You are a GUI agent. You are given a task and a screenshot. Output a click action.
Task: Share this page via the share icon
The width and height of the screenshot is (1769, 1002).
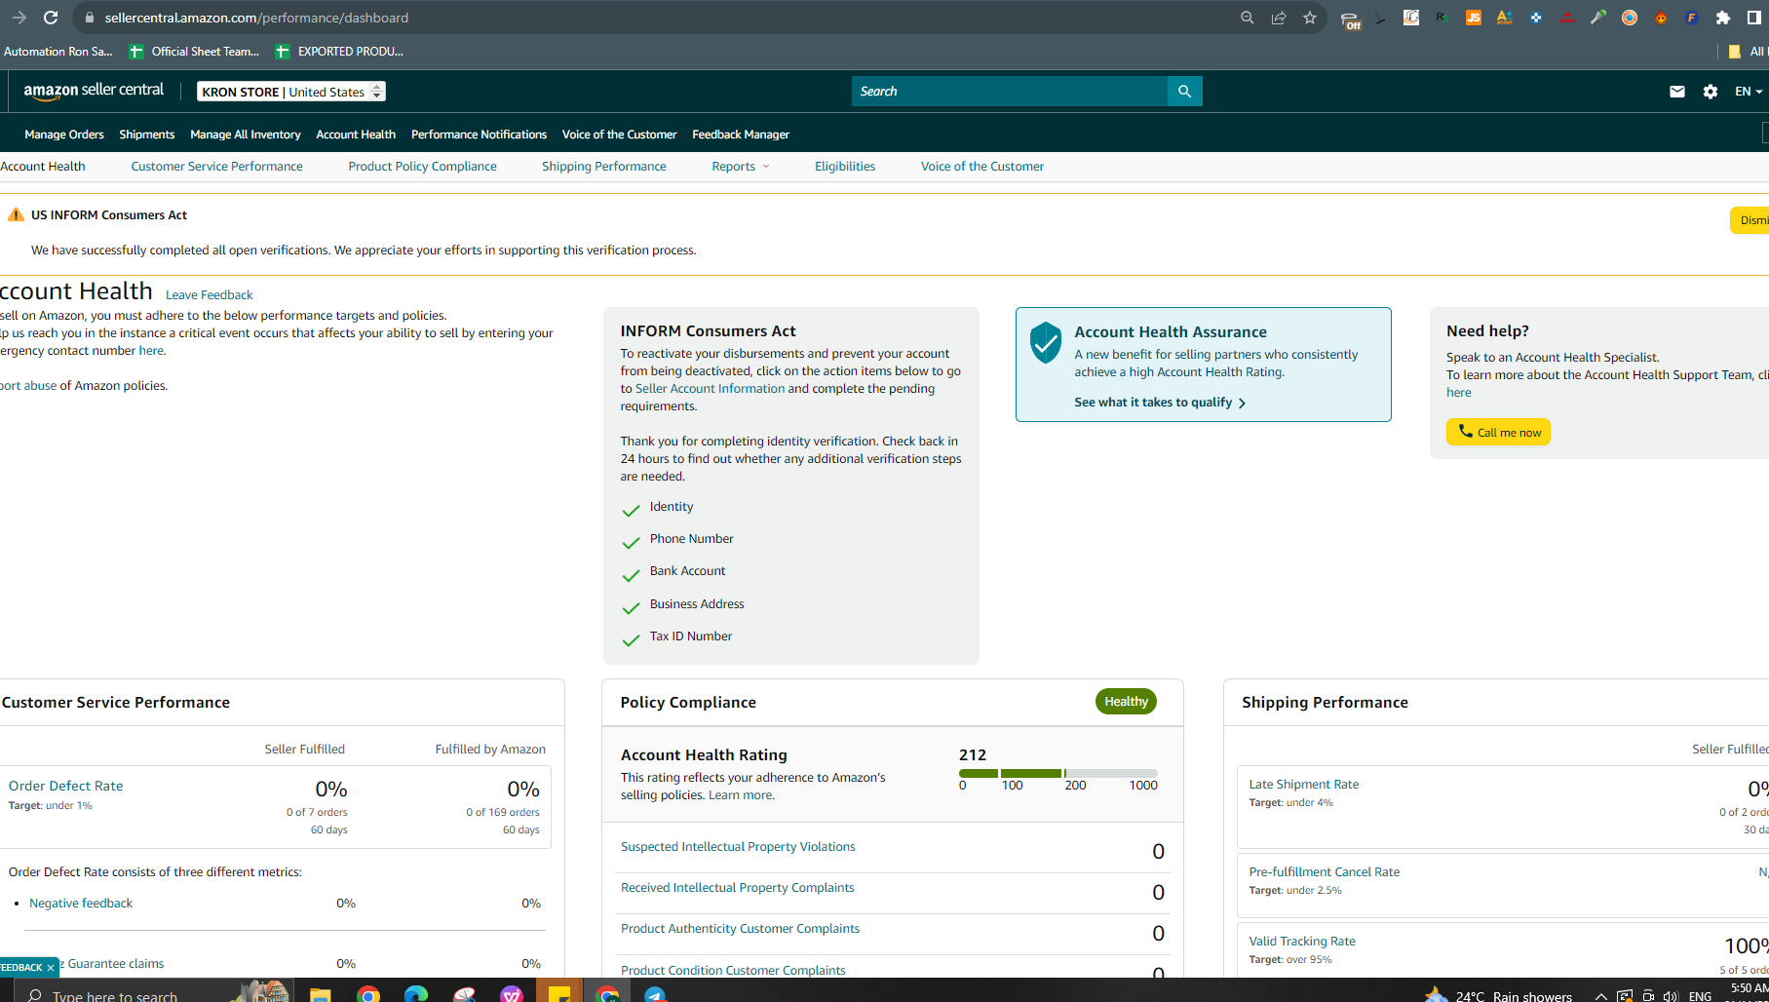pyautogui.click(x=1279, y=18)
